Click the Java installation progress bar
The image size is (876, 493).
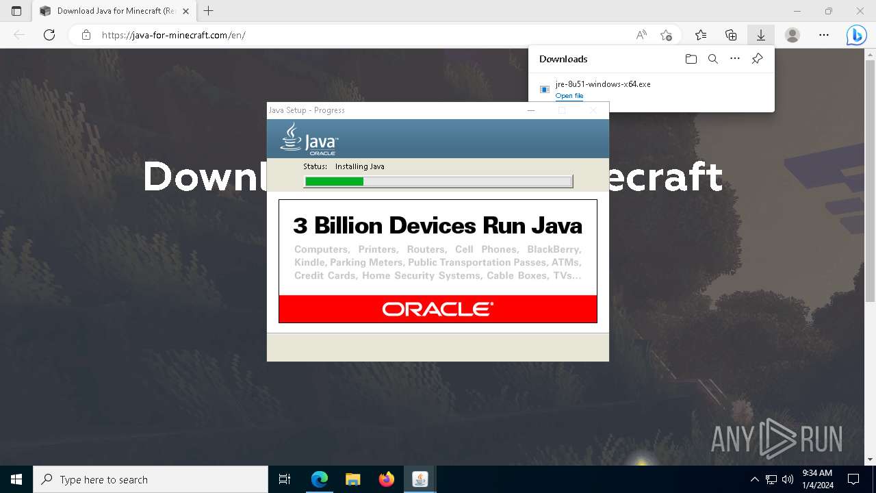(438, 181)
